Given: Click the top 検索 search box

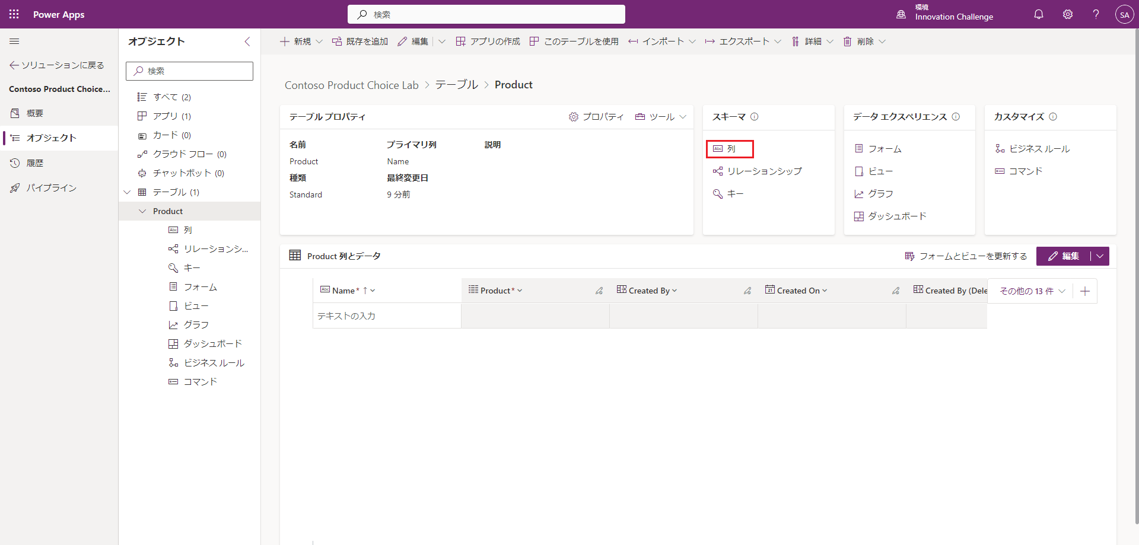Looking at the screenshot, I should tap(486, 14).
